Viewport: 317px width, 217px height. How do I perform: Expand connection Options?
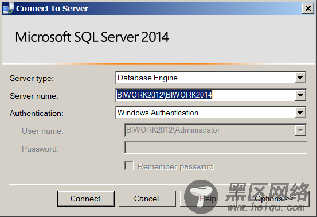275,199
